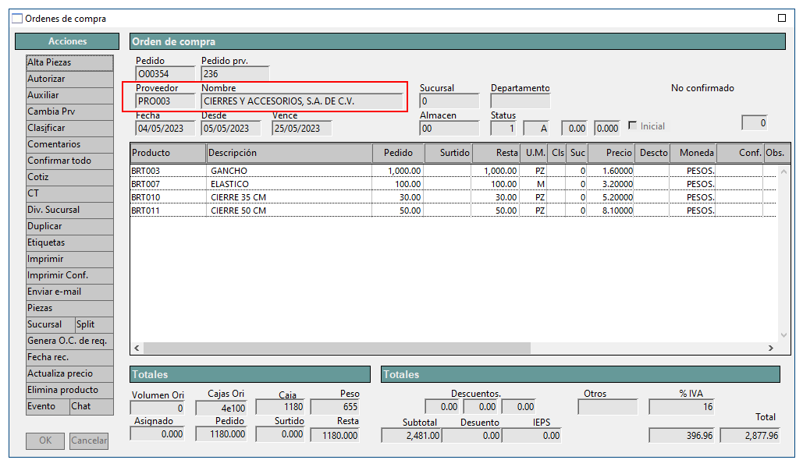Click horizontal scroll left arrow

point(137,348)
